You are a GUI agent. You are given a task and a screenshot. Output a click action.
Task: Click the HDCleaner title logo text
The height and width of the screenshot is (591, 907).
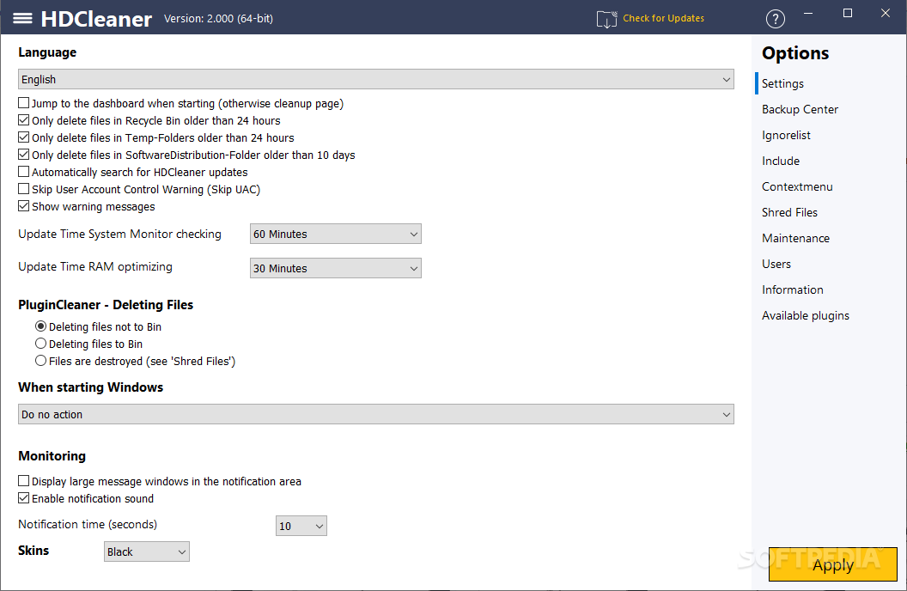96,19
